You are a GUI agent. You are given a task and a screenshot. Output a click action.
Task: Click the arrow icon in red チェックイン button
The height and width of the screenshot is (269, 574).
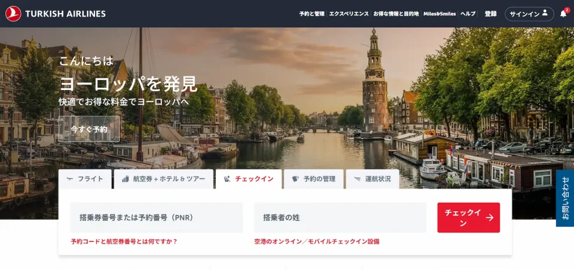(490, 218)
